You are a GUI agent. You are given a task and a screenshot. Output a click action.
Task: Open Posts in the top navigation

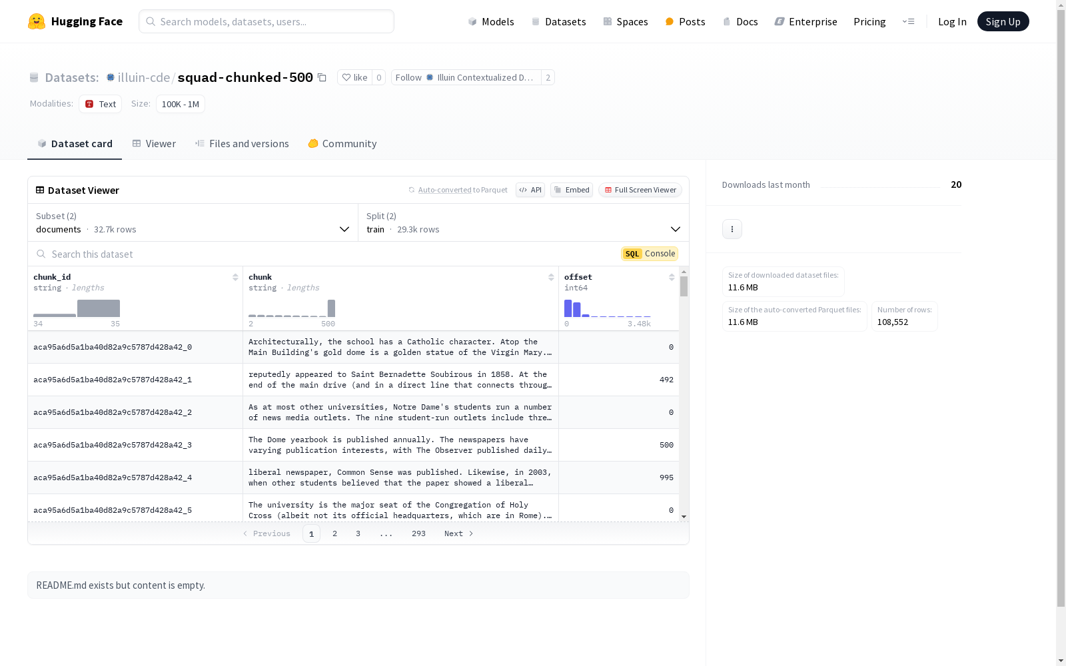click(x=686, y=21)
